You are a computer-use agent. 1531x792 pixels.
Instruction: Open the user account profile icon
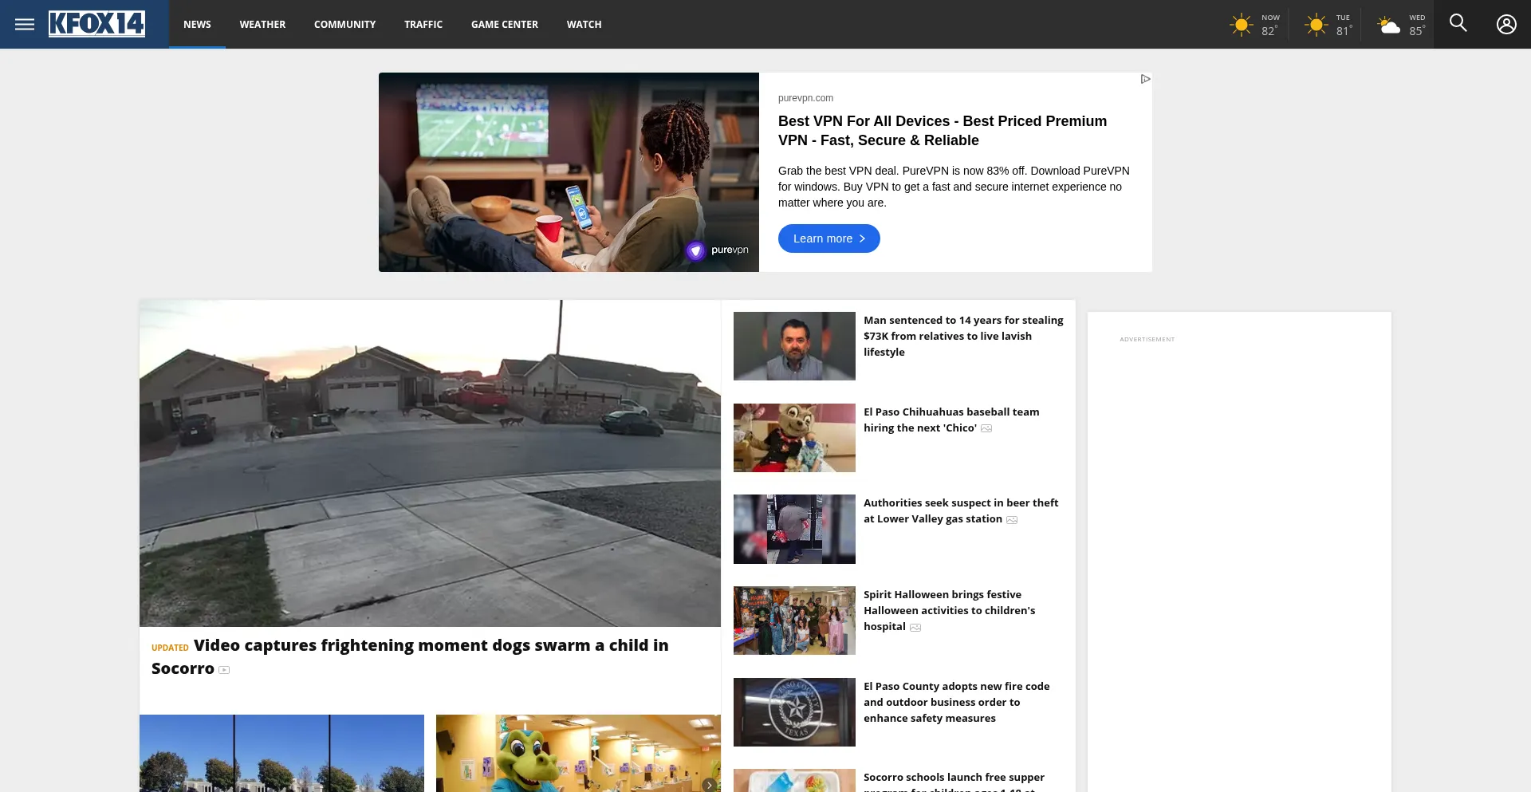click(1505, 24)
